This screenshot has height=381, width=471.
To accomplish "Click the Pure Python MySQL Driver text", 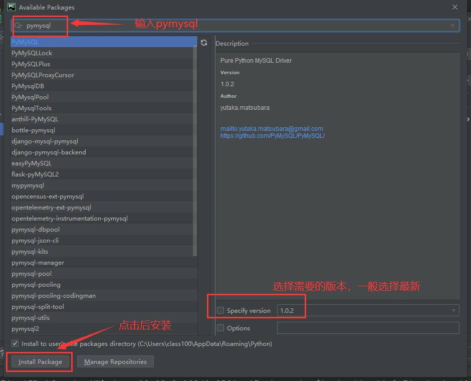I will (x=256, y=60).
